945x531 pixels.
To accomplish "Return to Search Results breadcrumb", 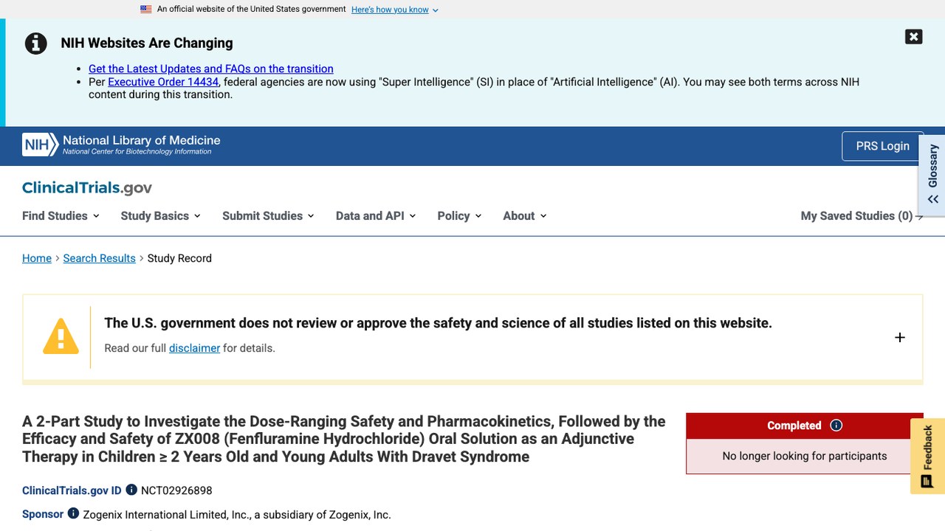I will pyautogui.click(x=100, y=258).
